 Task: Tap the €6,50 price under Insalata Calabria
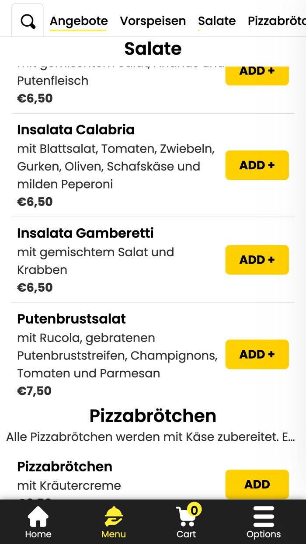point(35,201)
